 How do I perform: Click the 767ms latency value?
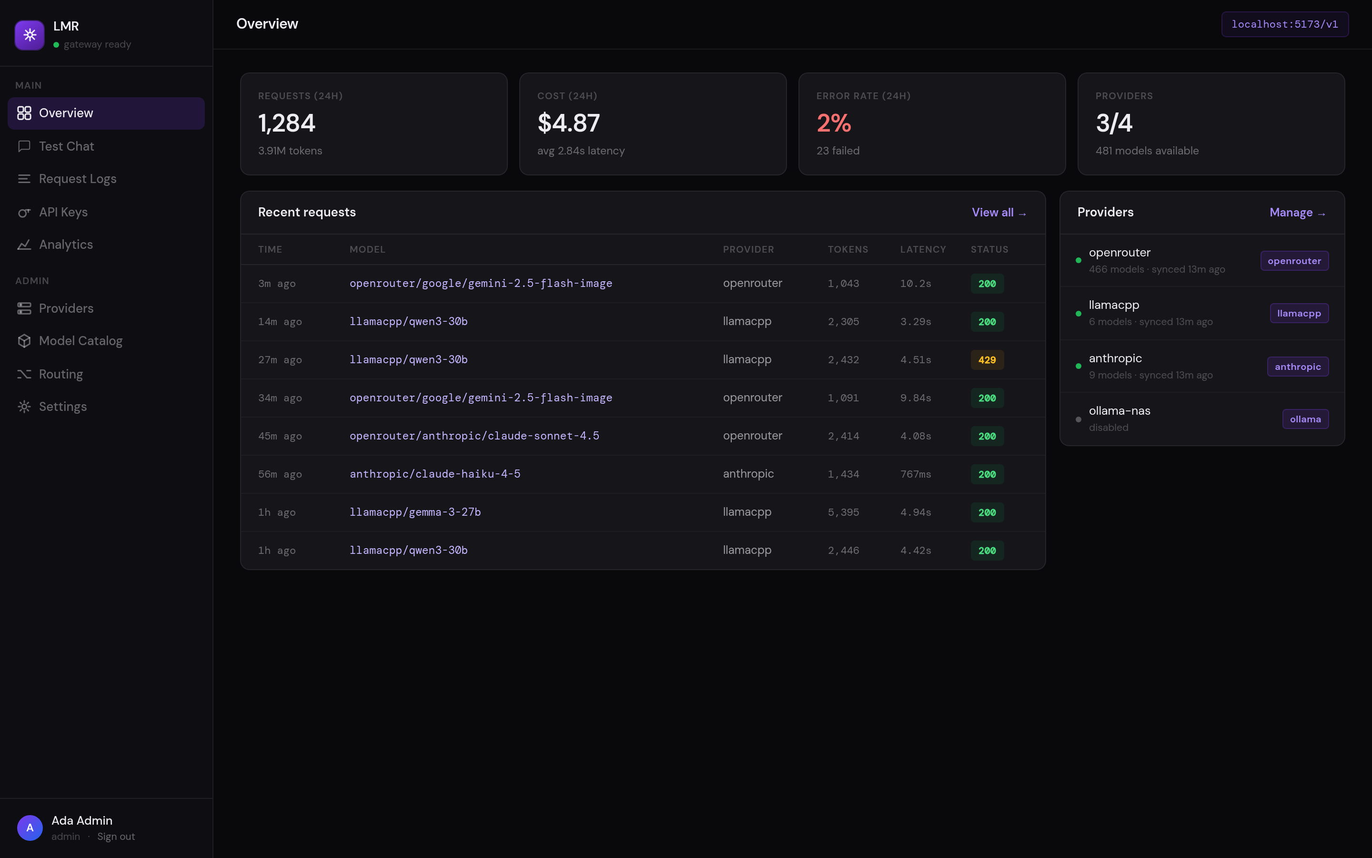[x=916, y=474]
